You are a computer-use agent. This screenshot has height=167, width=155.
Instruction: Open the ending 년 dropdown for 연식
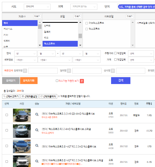tap(71, 54)
